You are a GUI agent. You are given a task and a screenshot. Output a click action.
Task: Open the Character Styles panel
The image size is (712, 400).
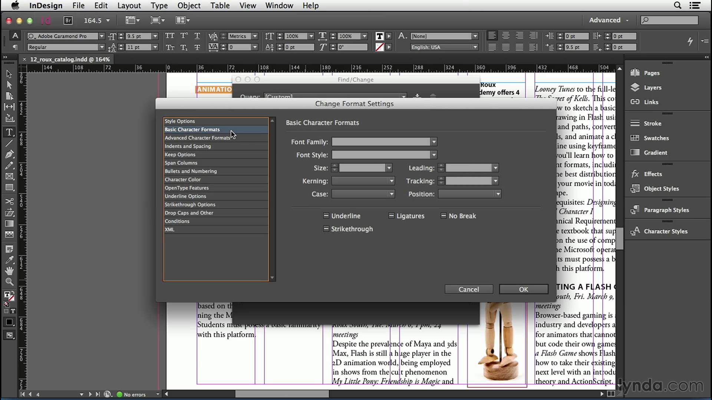[x=665, y=231]
